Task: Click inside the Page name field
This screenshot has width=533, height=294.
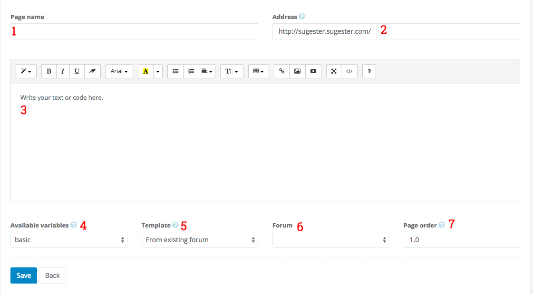Action: point(133,31)
